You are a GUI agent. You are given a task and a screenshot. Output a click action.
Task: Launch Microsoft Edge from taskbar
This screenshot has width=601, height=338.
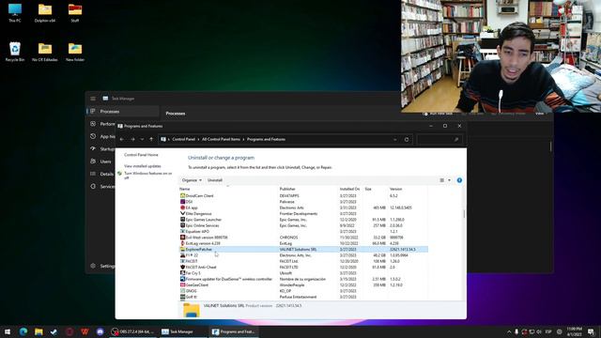[23, 331]
